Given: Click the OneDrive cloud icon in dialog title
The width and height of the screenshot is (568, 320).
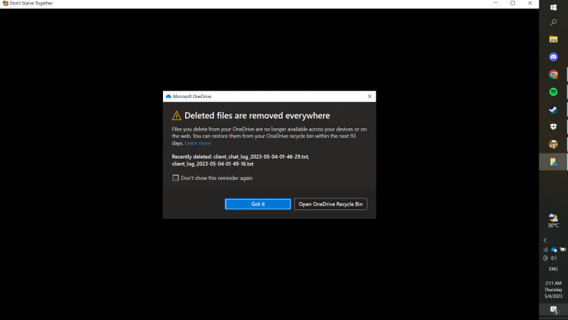Looking at the screenshot, I should coord(168,97).
